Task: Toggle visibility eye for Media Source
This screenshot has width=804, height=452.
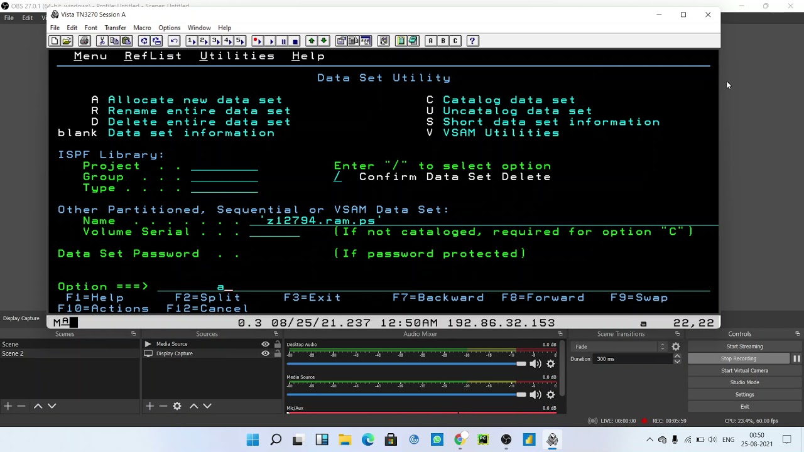Action: 265,344
